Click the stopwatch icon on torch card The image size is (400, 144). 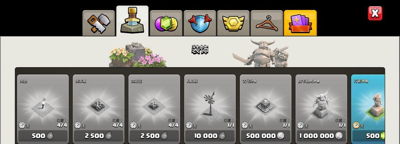(22, 125)
